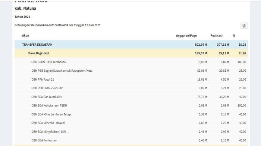Click the 0,82 M Pasal 25/29 budget
The width and height of the screenshot is (261, 146).
pyautogui.click(x=203, y=88)
